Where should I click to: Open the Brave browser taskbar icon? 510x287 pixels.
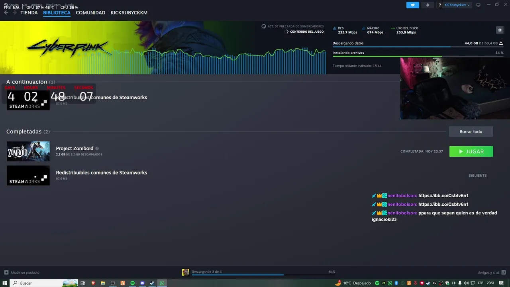[93, 283]
